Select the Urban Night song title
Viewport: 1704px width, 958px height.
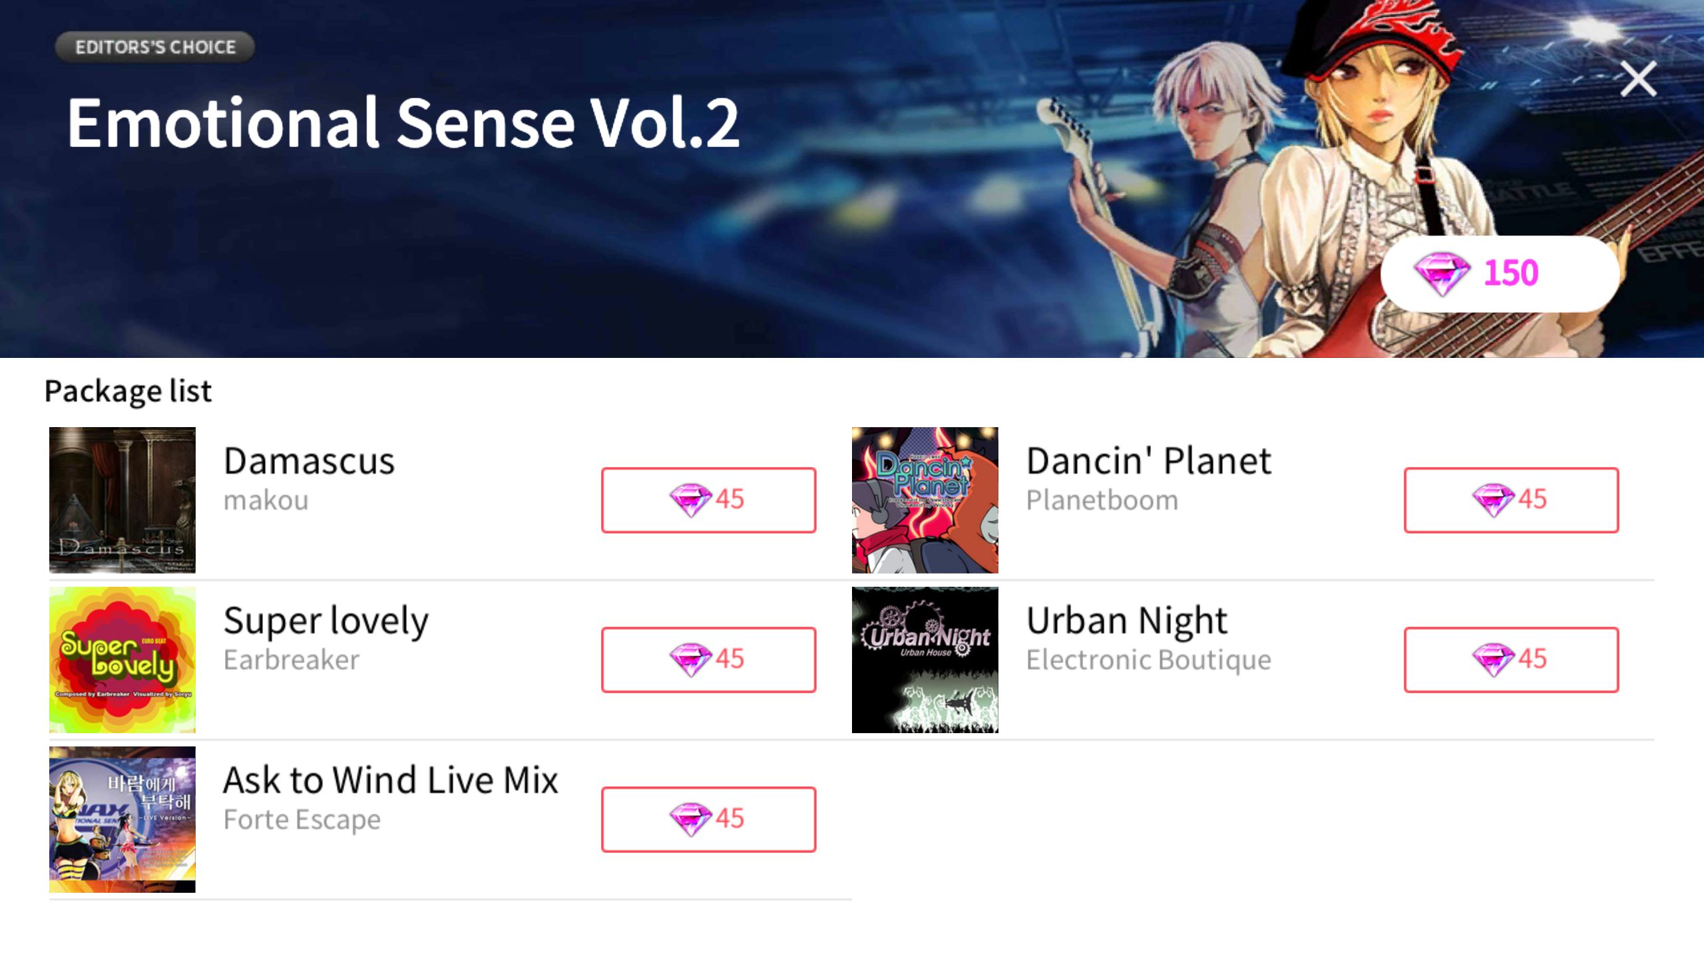click(x=1126, y=621)
